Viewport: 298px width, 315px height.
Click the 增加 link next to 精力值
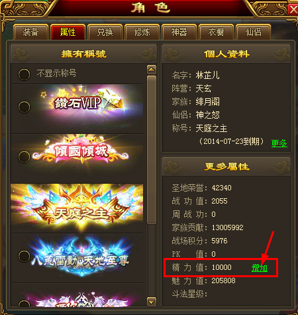click(x=260, y=268)
